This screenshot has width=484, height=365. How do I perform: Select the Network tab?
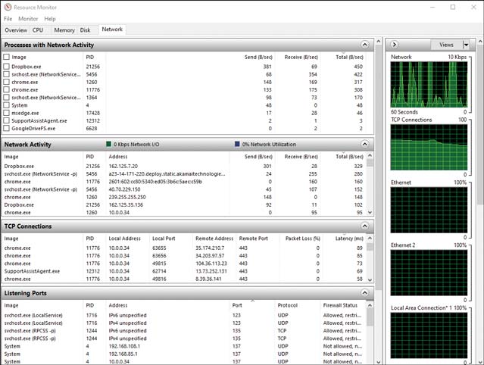[112, 30]
